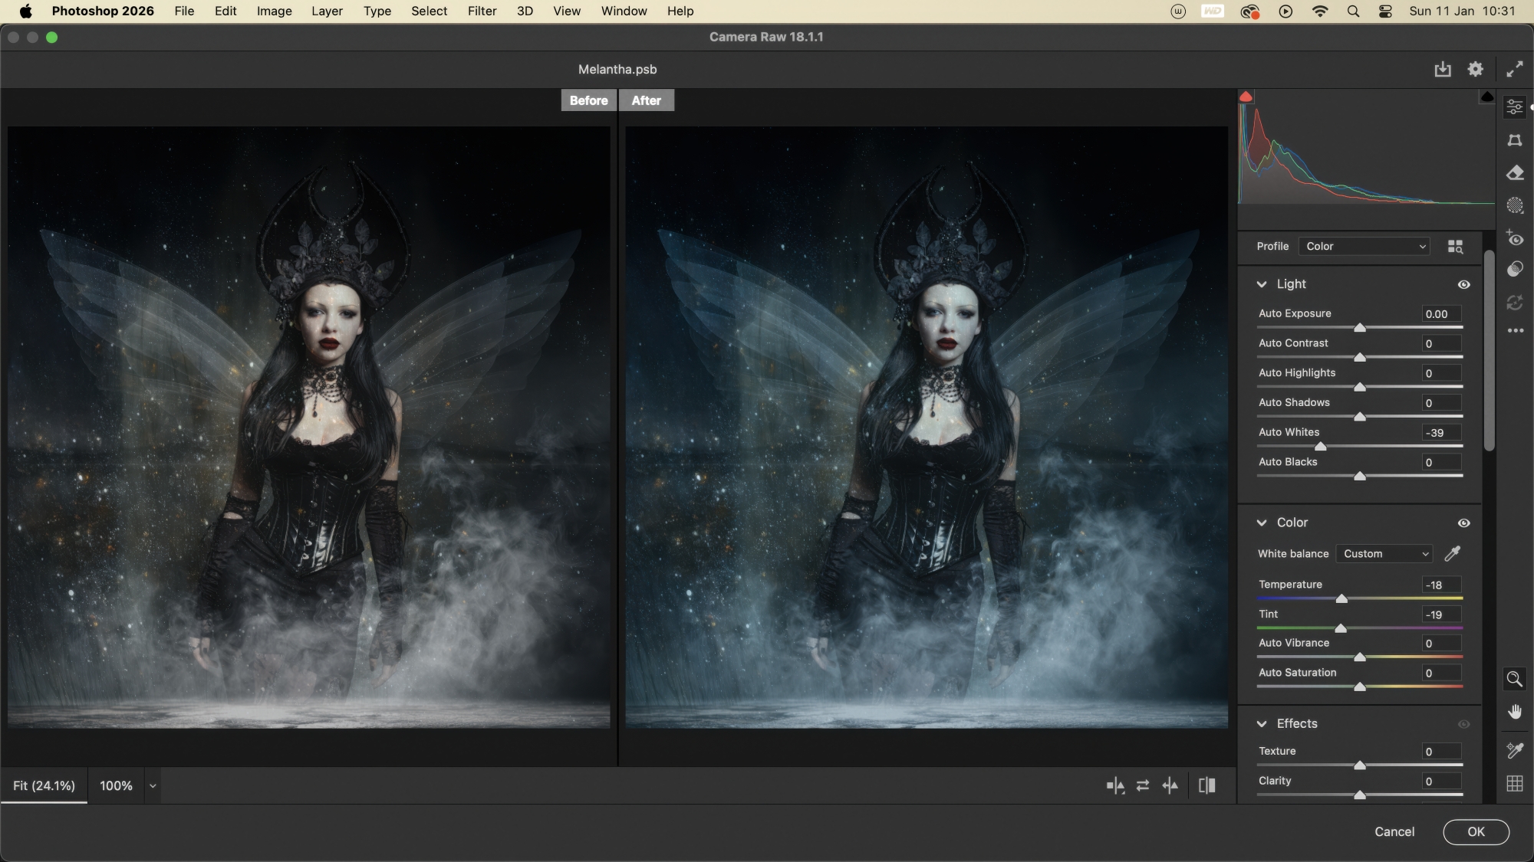Viewport: 1534px width, 862px height.
Task: Open the Masking tool
Action: click(x=1515, y=205)
